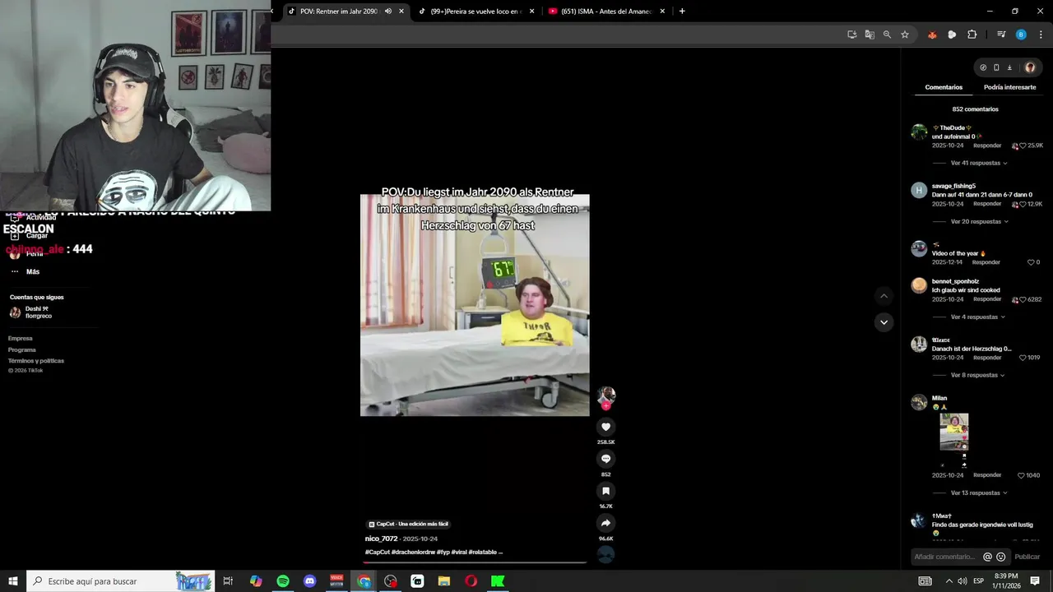1053x592 pixels.
Task: Close the 'POV: Rentner im Jahr 2090' tab
Action: tap(401, 12)
